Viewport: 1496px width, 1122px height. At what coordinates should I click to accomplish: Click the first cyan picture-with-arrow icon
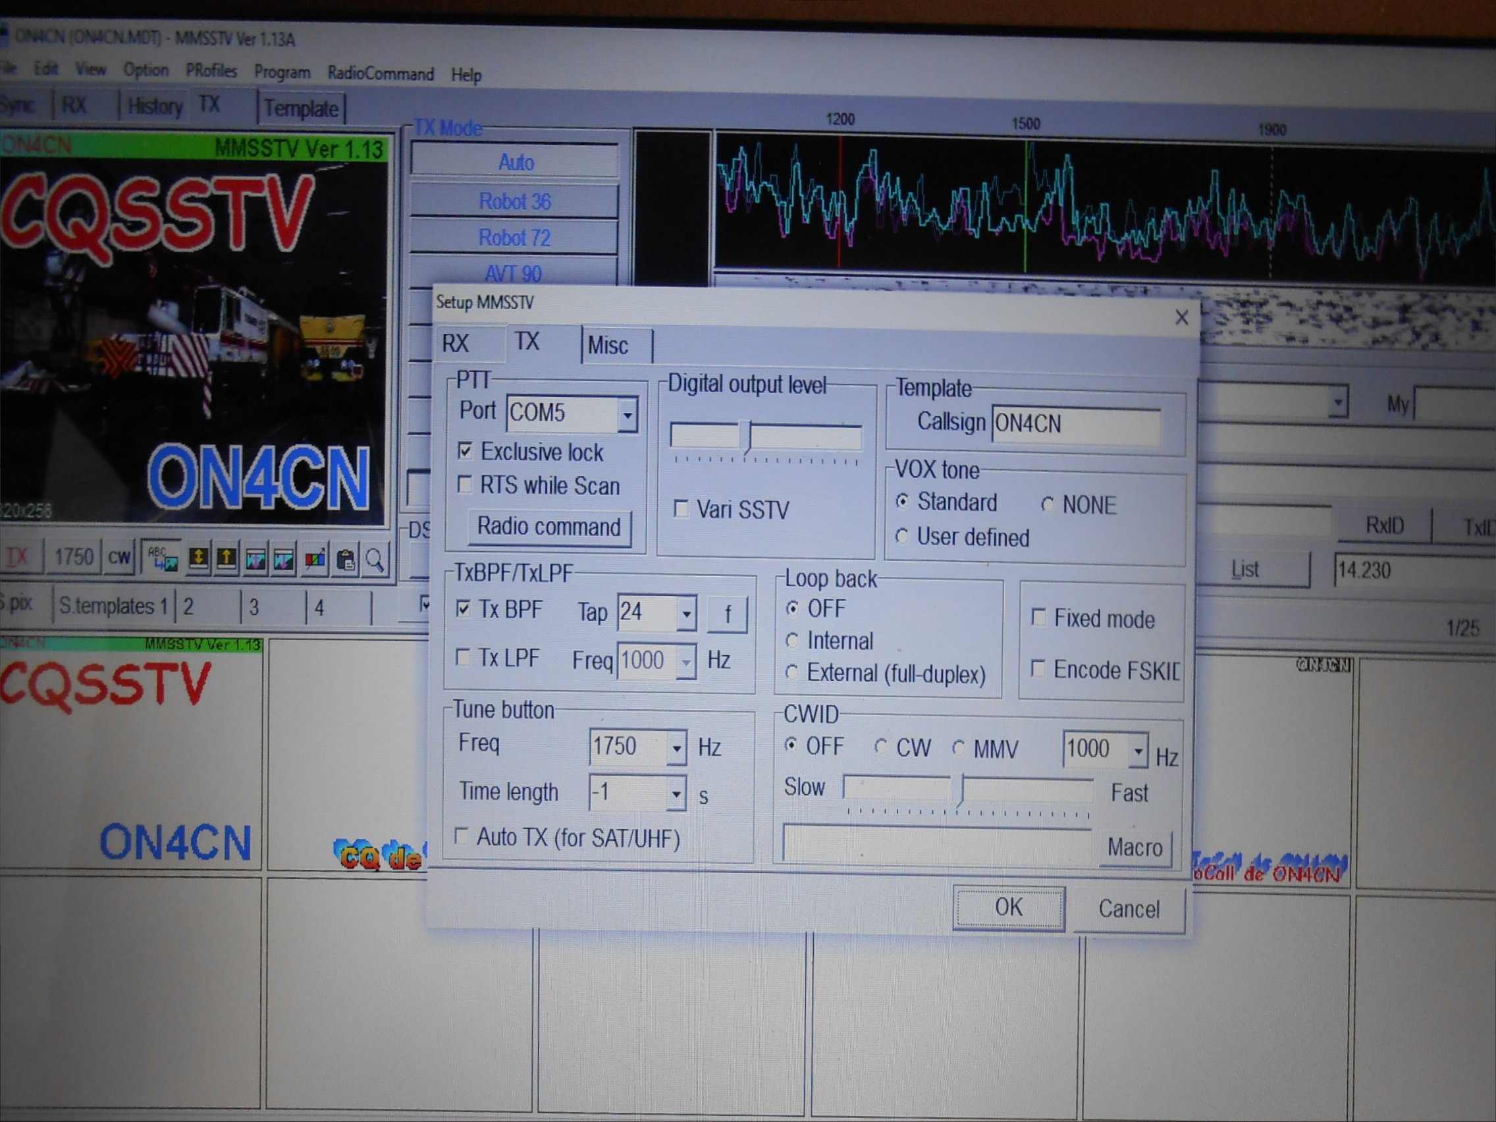click(255, 559)
